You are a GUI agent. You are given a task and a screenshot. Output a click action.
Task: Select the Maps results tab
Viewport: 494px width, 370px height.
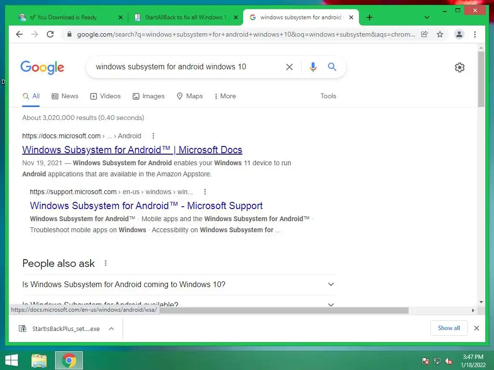click(x=190, y=96)
